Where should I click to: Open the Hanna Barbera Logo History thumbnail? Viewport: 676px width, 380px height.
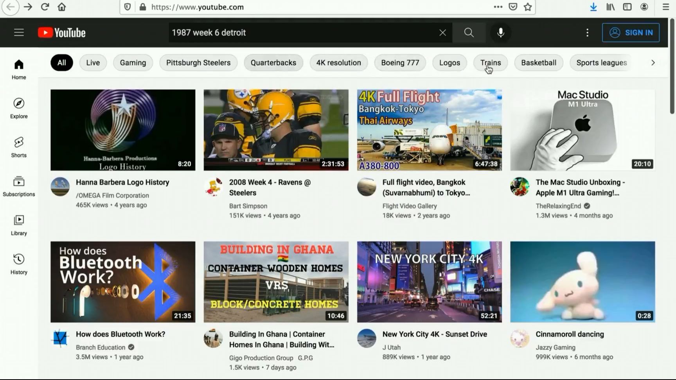point(123,130)
